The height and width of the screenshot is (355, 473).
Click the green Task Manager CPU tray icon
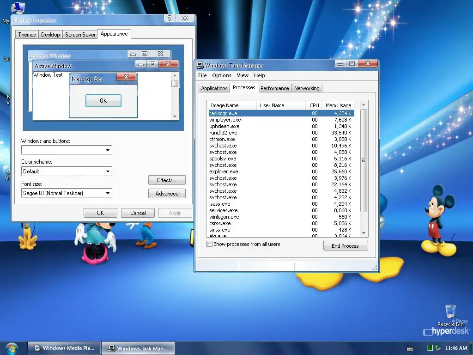click(430, 348)
